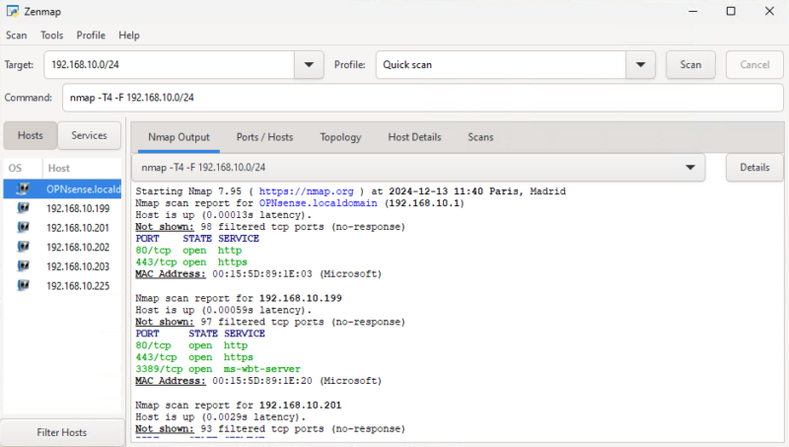
Task: Toggle the Services view button
Action: (89, 135)
